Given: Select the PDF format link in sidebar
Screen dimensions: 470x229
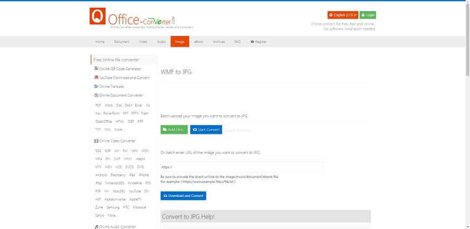Looking at the screenshot, I should click(x=98, y=105).
